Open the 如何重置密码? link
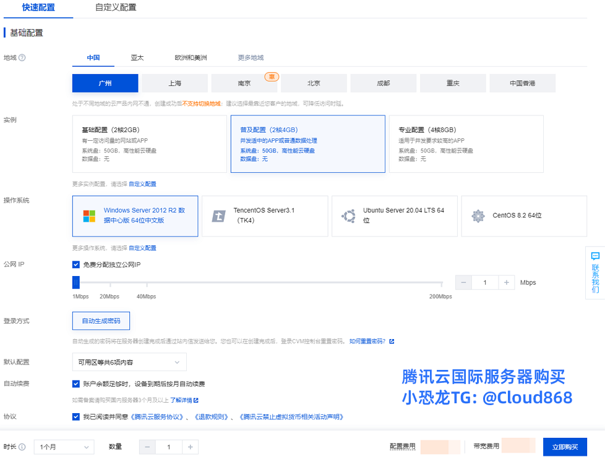 tap(367, 342)
